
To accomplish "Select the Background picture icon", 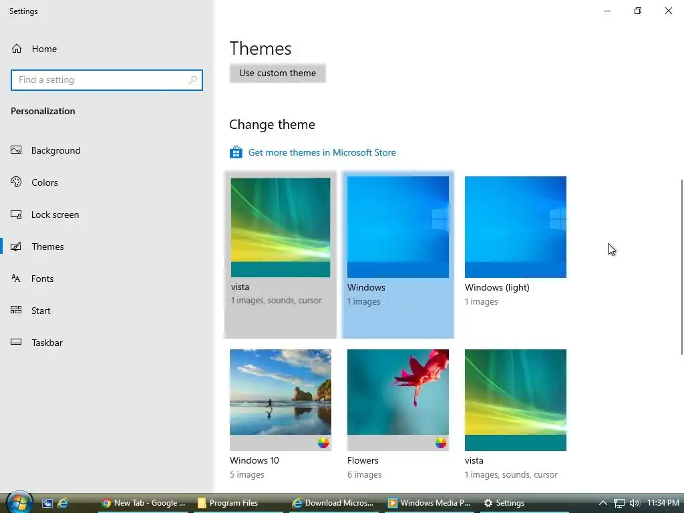I will (x=16, y=150).
